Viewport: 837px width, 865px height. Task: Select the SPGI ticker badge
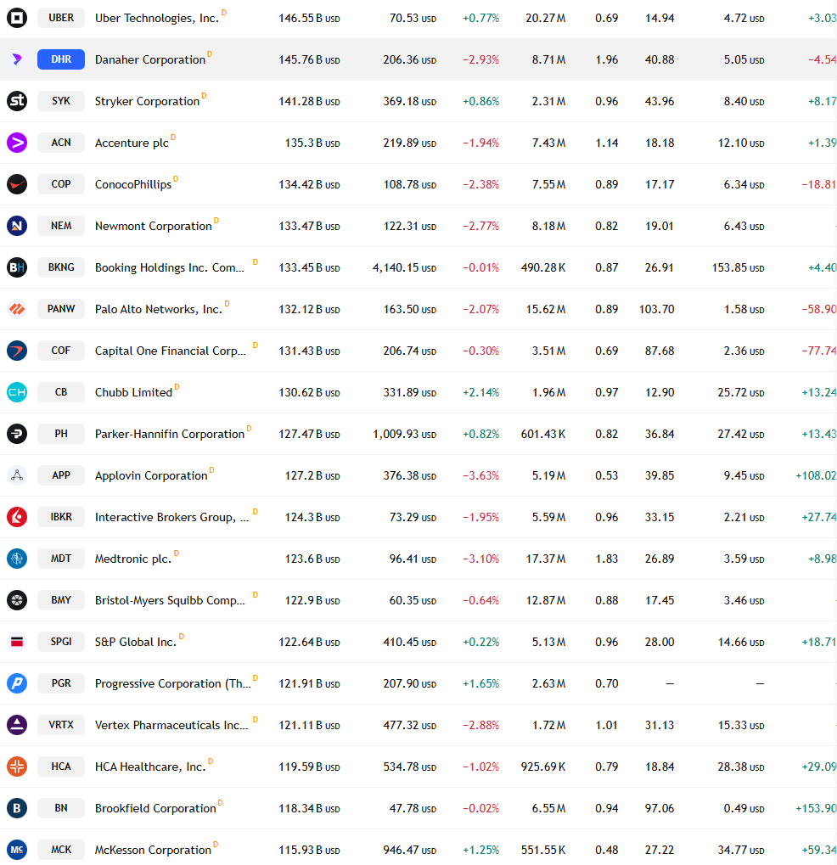(x=61, y=642)
